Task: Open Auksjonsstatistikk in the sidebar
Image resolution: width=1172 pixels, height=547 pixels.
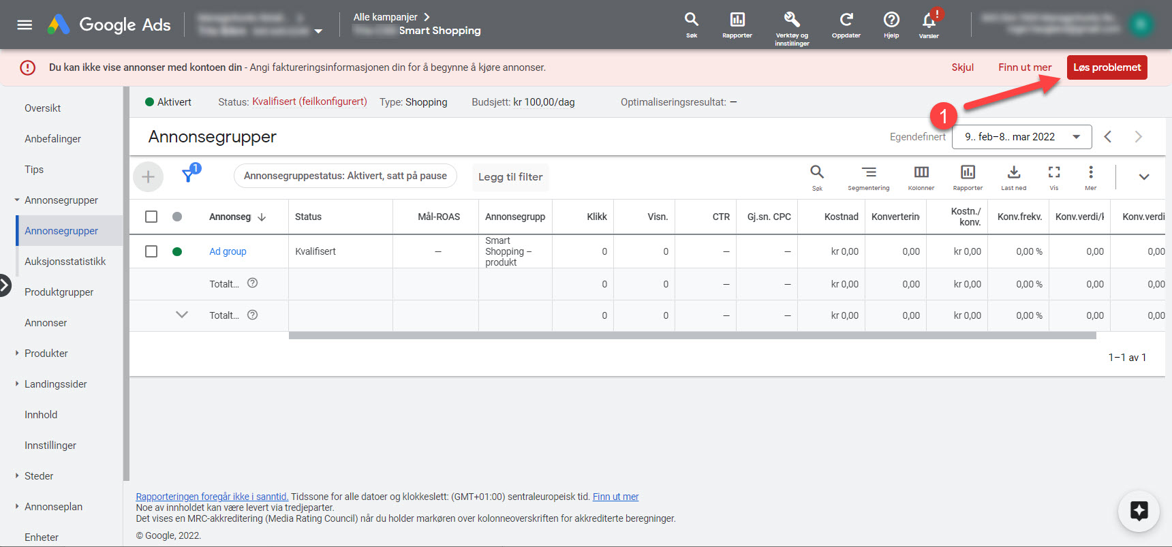Action: tap(65, 262)
